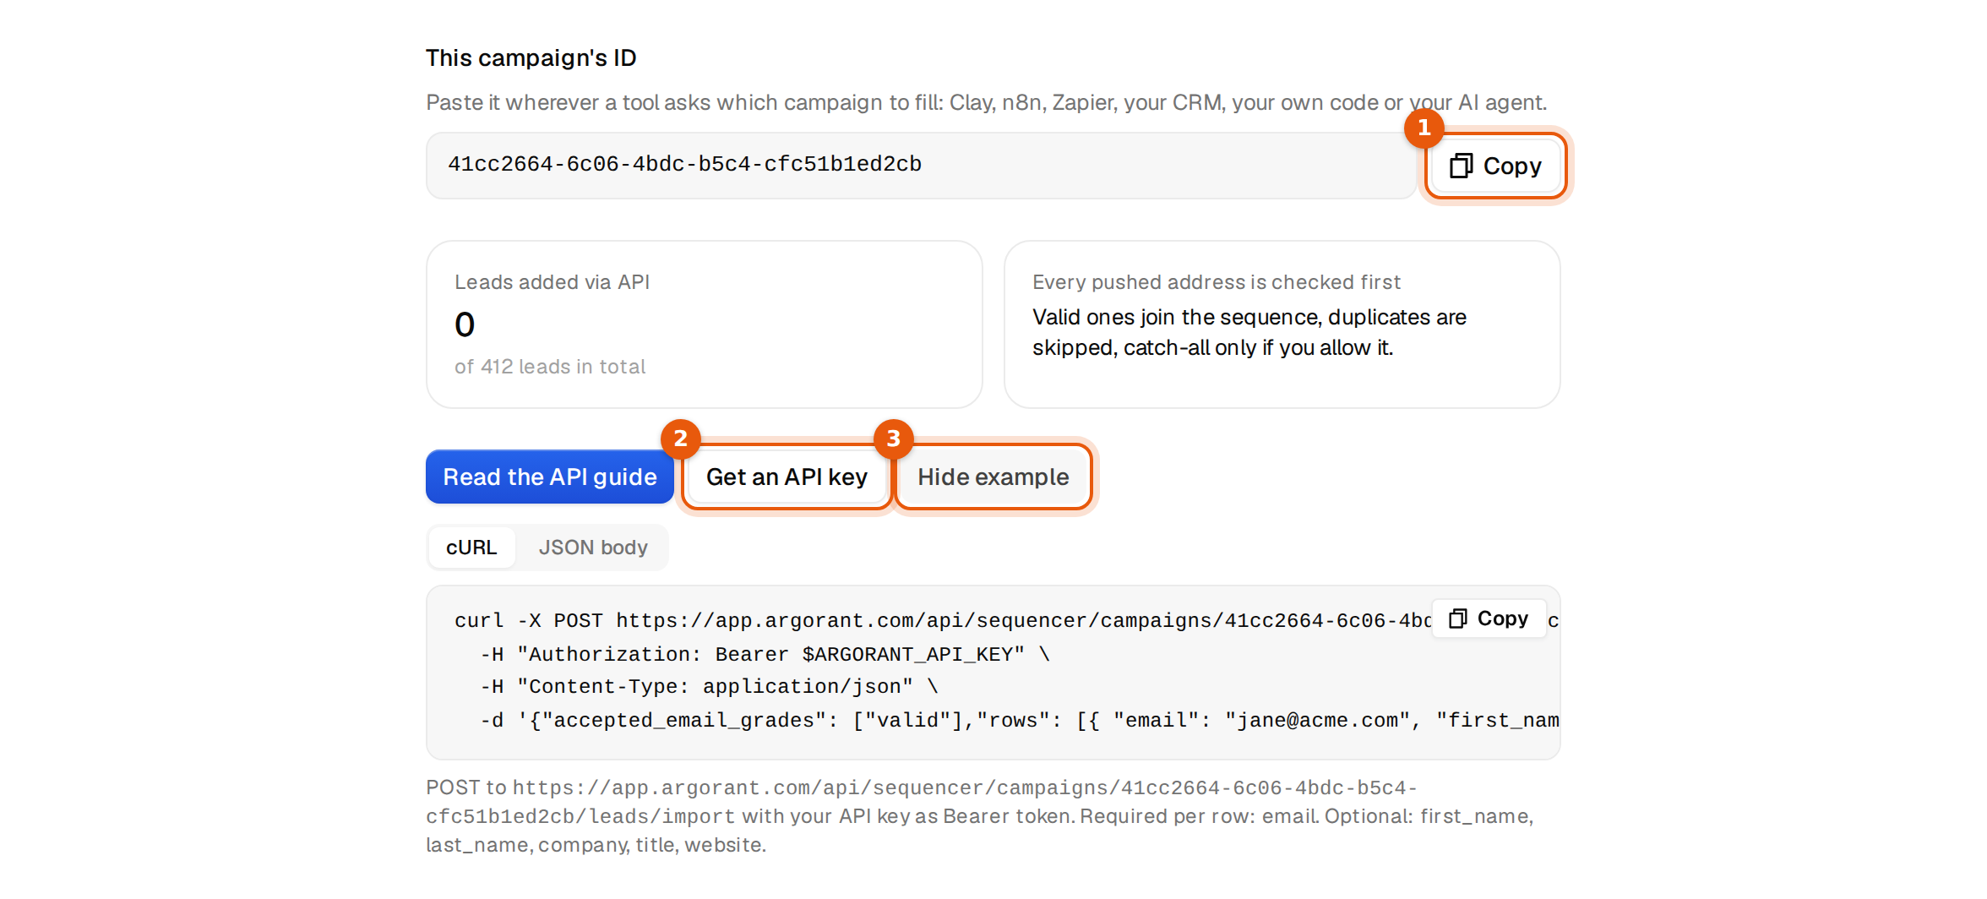
Task: Click the 'Valid ones join the sequence' text
Action: pos(1249,332)
